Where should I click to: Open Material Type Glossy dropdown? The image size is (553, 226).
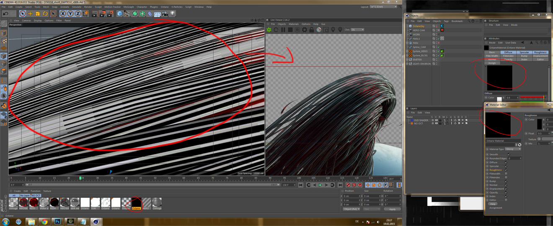click(x=513, y=149)
